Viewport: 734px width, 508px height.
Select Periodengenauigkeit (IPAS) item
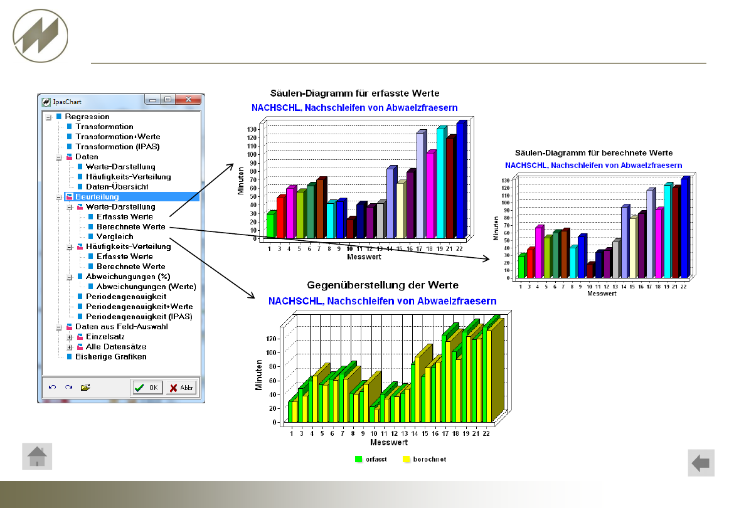pyautogui.click(x=139, y=317)
